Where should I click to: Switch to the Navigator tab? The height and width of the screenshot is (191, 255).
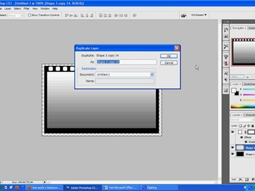(239, 28)
